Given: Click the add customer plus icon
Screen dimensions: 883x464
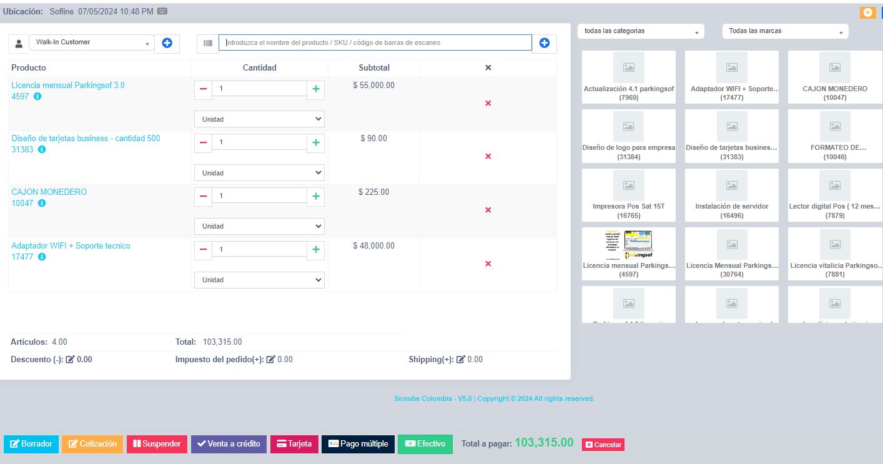Looking at the screenshot, I should point(167,43).
